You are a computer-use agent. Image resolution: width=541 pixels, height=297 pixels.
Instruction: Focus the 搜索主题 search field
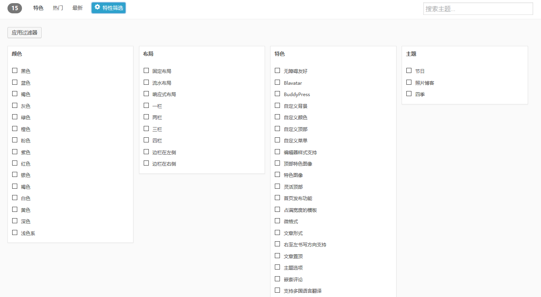(478, 9)
